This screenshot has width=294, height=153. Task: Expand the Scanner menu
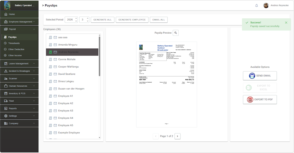(x=19, y=79)
